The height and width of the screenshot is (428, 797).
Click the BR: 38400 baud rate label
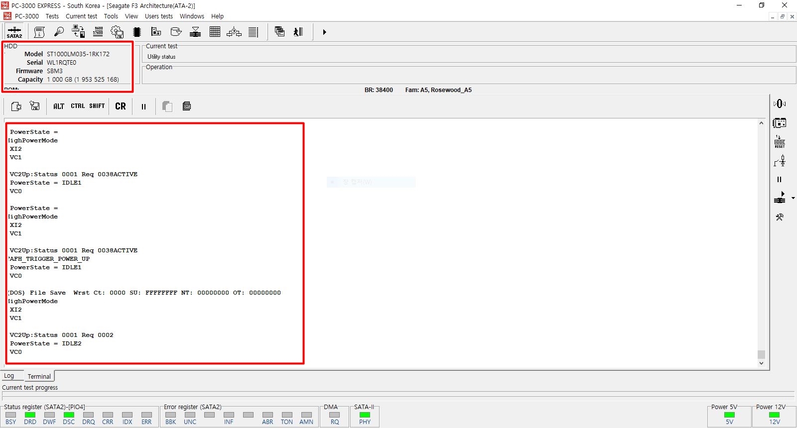pyautogui.click(x=379, y=90)
